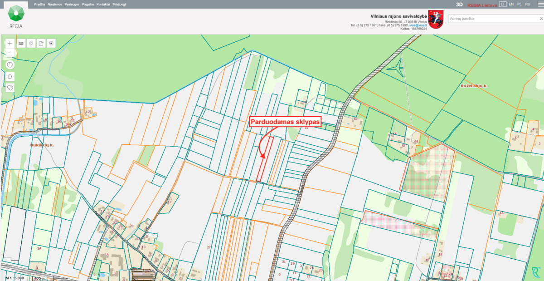Reset map rotation with compass button
This screenshot has width=544, height=281.
click(x=10, y=65)
